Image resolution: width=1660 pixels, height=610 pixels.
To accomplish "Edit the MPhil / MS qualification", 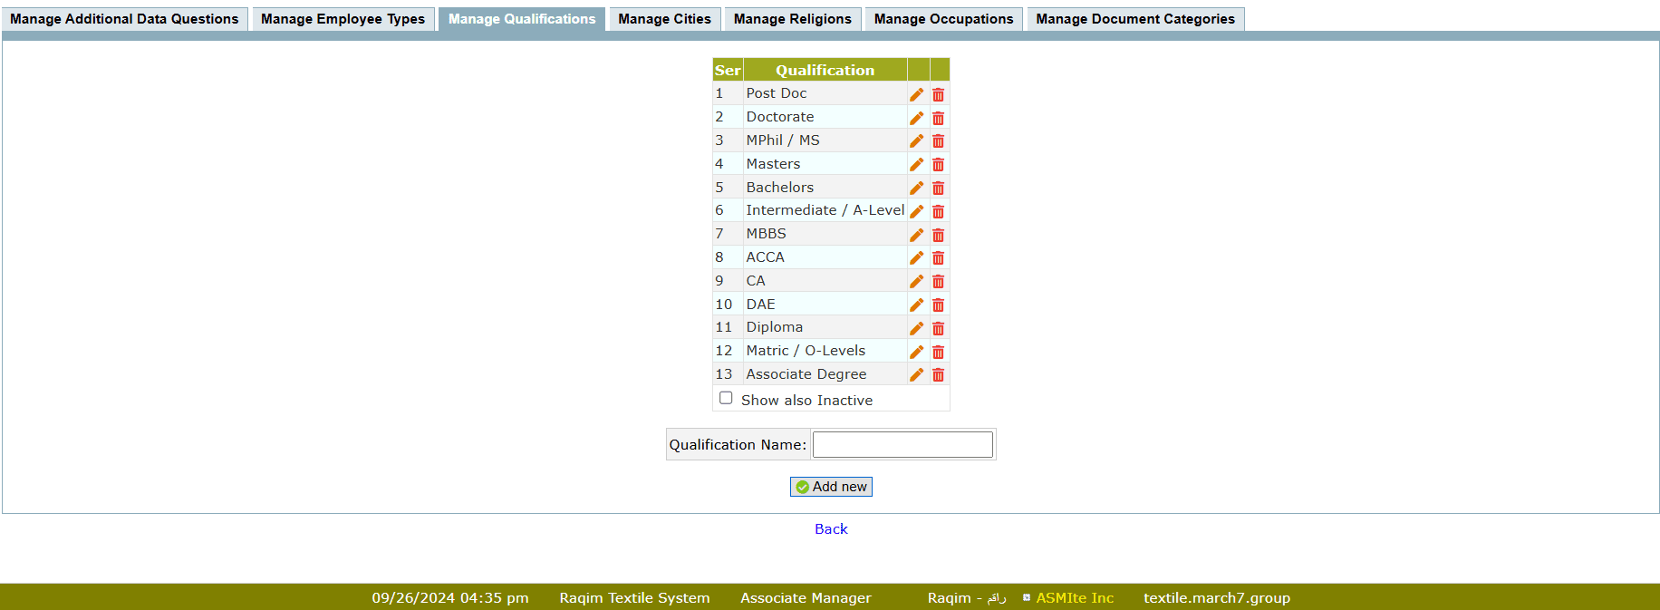I will tap(916, 141).
